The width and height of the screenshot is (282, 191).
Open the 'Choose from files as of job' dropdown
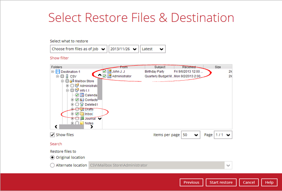(x=78, y=49)
